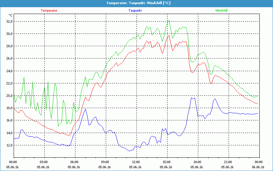The image size is (273, 171).
Task: Click the 18,0 y-axis value
Action: click(x=10, y=108)
